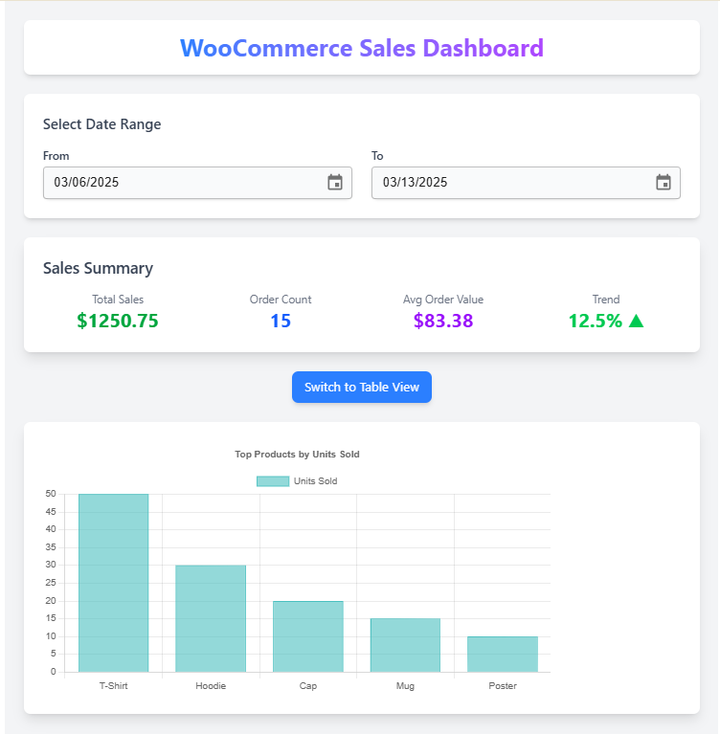Screen dimensions: 720x734
Task: Click the Avg Order Value label
Action: [443, 300]
